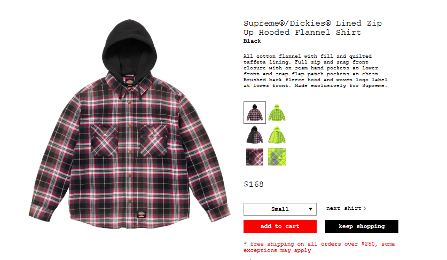Click the red free shipping notice
This screenshot has height=260, width=447.
[x=319, y=247]
